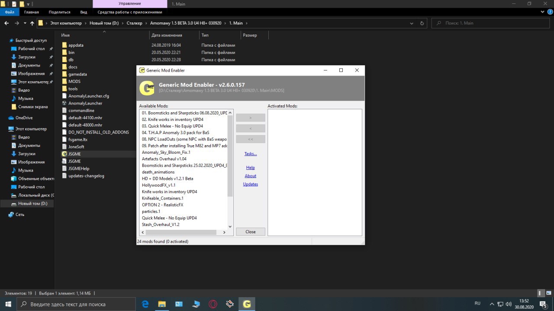Click the RU language indicator
This screenshot has width=554, height=311.
point(478,304)
